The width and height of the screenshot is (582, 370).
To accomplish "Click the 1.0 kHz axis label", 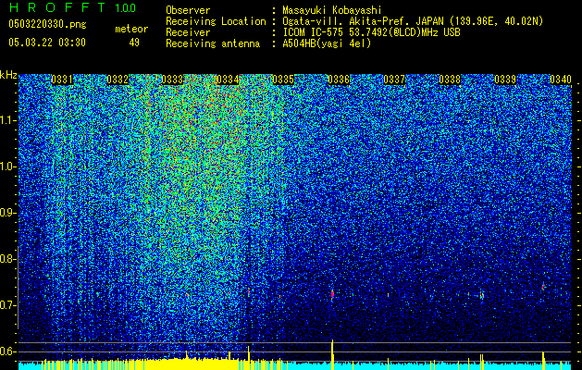I will pyautogui.click(x=7, y=166).
